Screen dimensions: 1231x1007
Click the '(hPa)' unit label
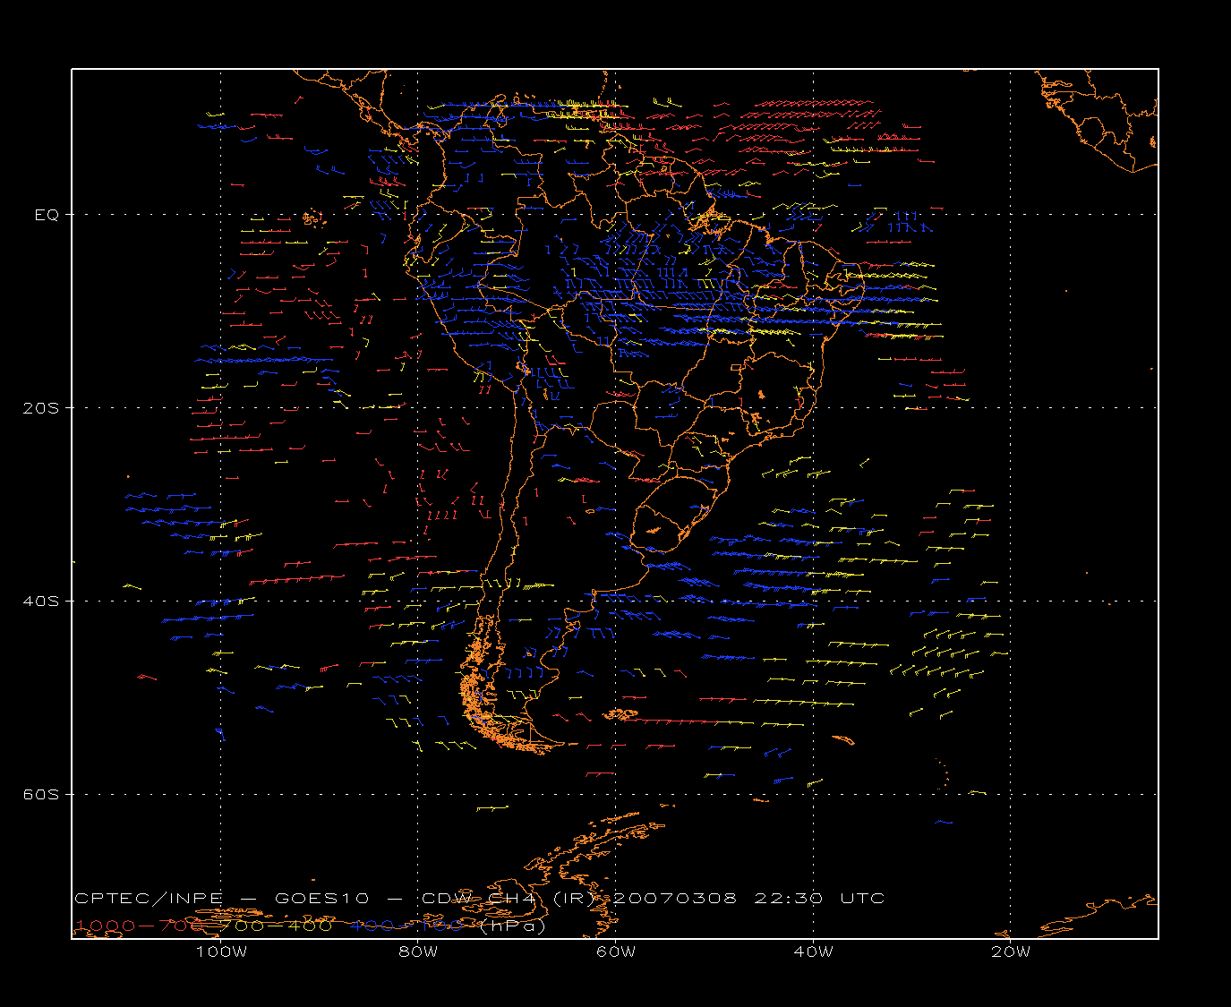512,926
